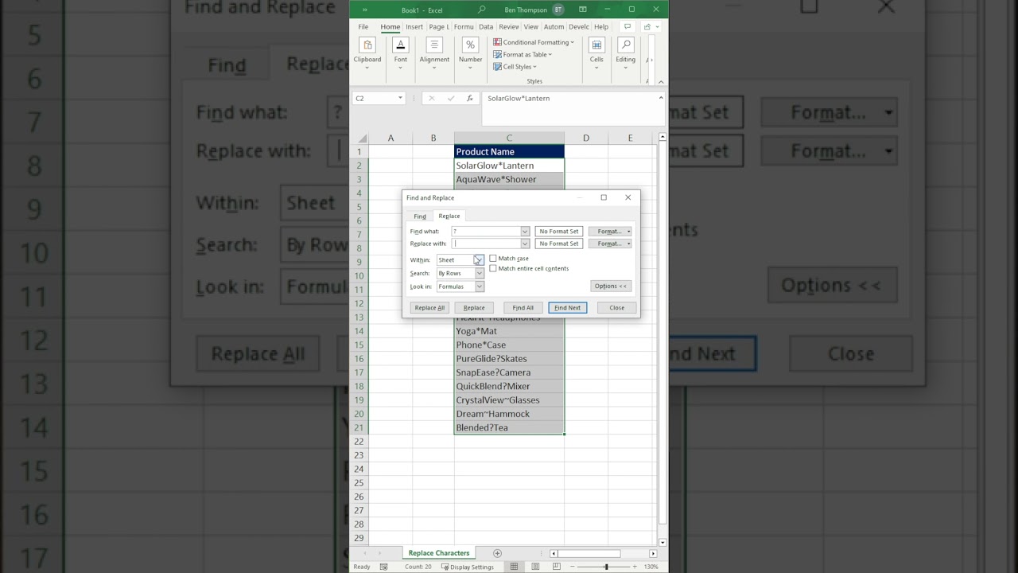The height and width of the screenshot is (573, 1018).
Task: Switch to the Insert ribbon tab
Action: [x=414, y=27]
